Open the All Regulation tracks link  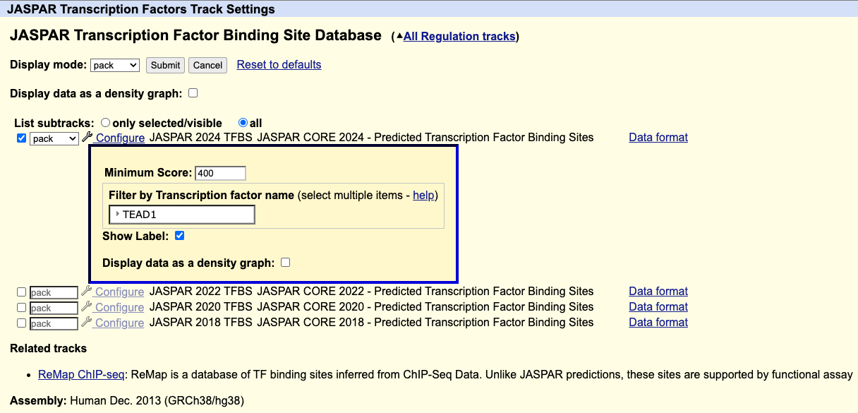click(459, 37)
